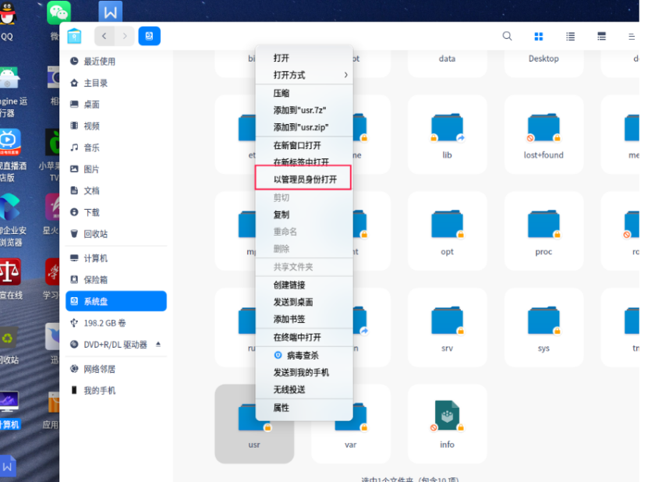Switch to icon grid view

539,37
